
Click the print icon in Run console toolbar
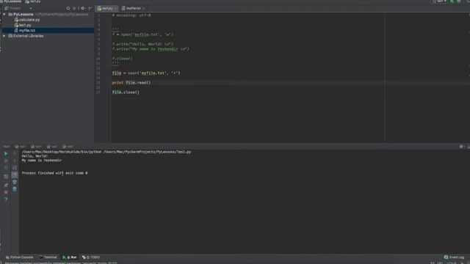point(15,182)
